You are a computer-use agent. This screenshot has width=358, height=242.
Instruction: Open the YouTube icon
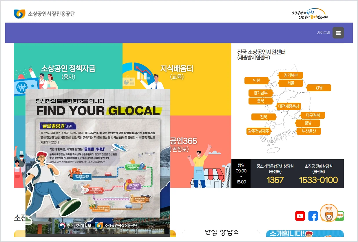(300, 216)
